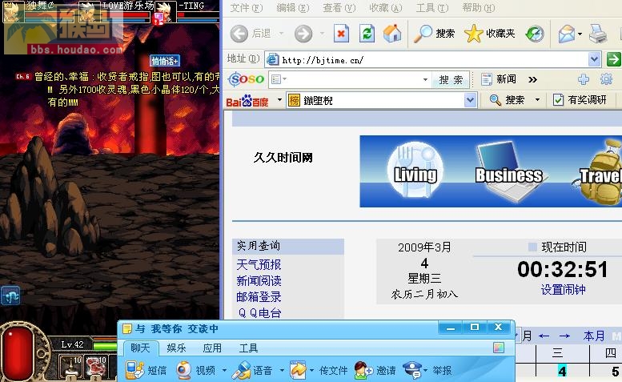Click the SOSO logo in toolbar
Viewport: 622px width, 382px height.
point(247,79)
